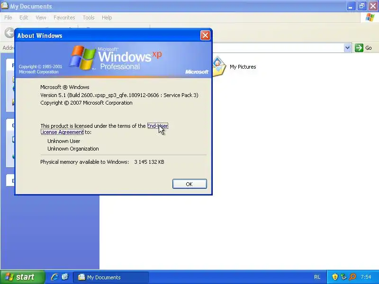Launch Internet Explorer from Quick Launch
The image size is (379, 284).
[x=54, y=277]
